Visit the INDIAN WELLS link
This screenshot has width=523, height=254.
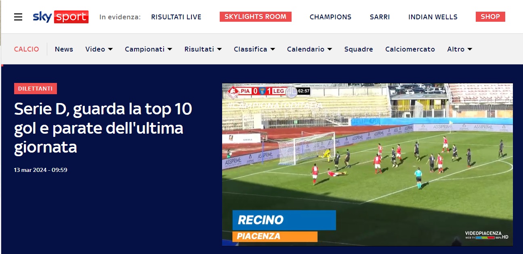[433, 17]
